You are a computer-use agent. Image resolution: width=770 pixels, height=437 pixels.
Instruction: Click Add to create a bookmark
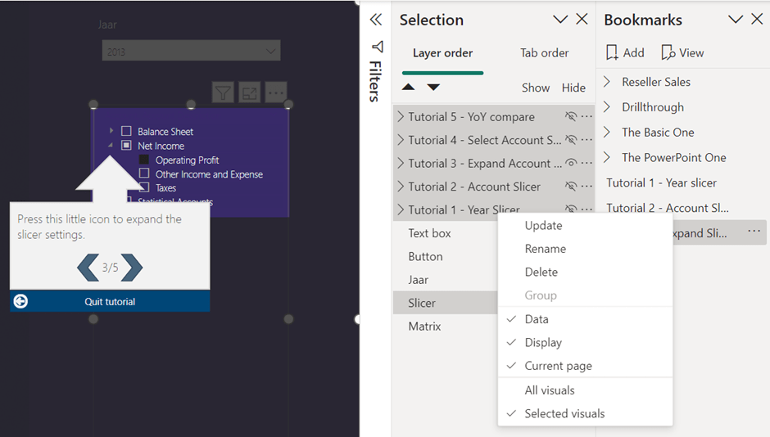[625, 52]
